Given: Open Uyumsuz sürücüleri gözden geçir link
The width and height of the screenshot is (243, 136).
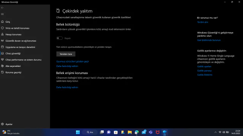Looking at the screenshot, I should point(73,61).
